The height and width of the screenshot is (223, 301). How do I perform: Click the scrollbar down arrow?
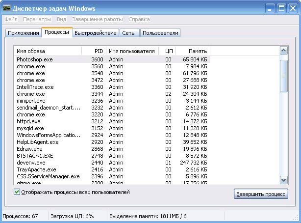click(x=283, y=180)
